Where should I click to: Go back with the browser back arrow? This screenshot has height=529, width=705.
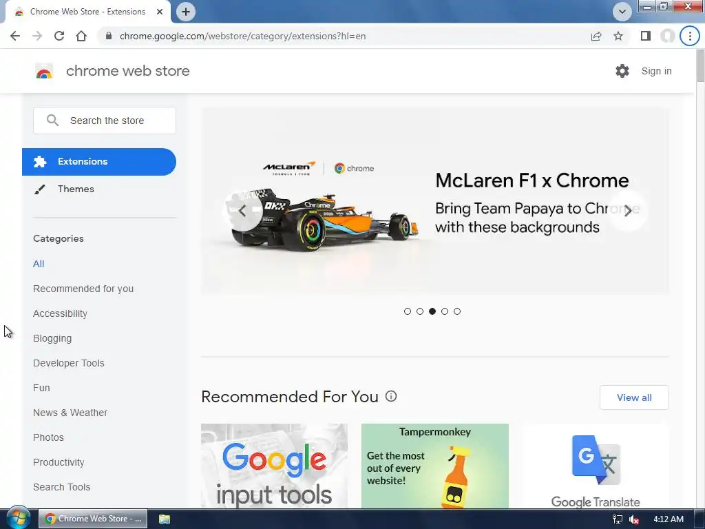click(x=15, y=36)
